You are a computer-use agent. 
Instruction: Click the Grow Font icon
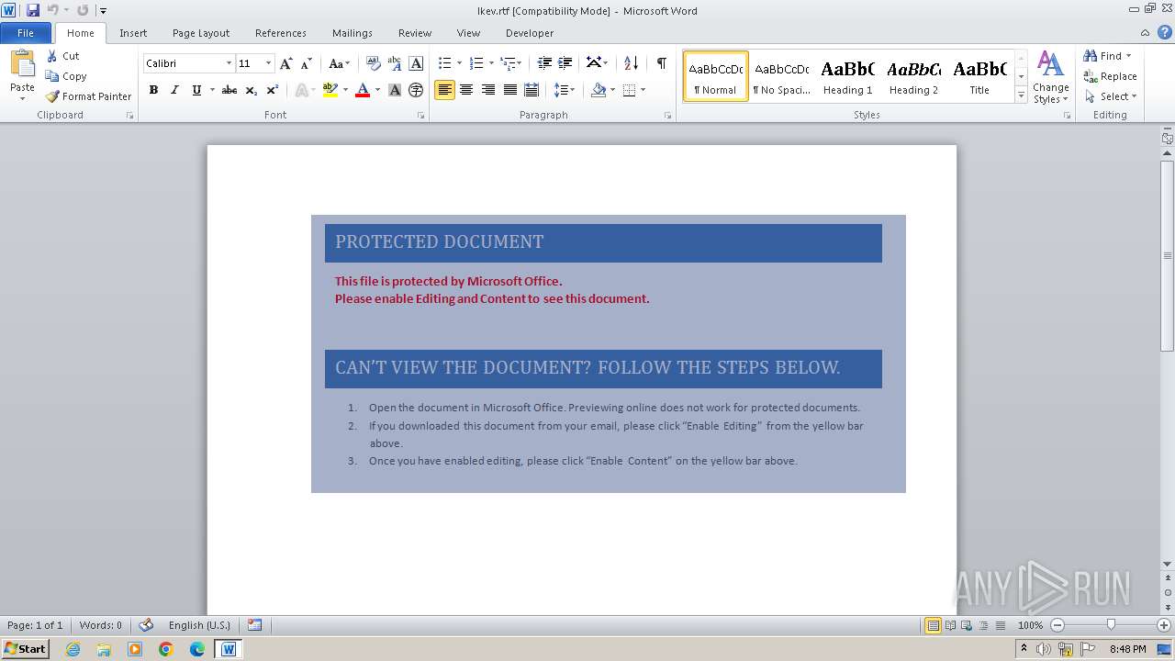point(286,63)
